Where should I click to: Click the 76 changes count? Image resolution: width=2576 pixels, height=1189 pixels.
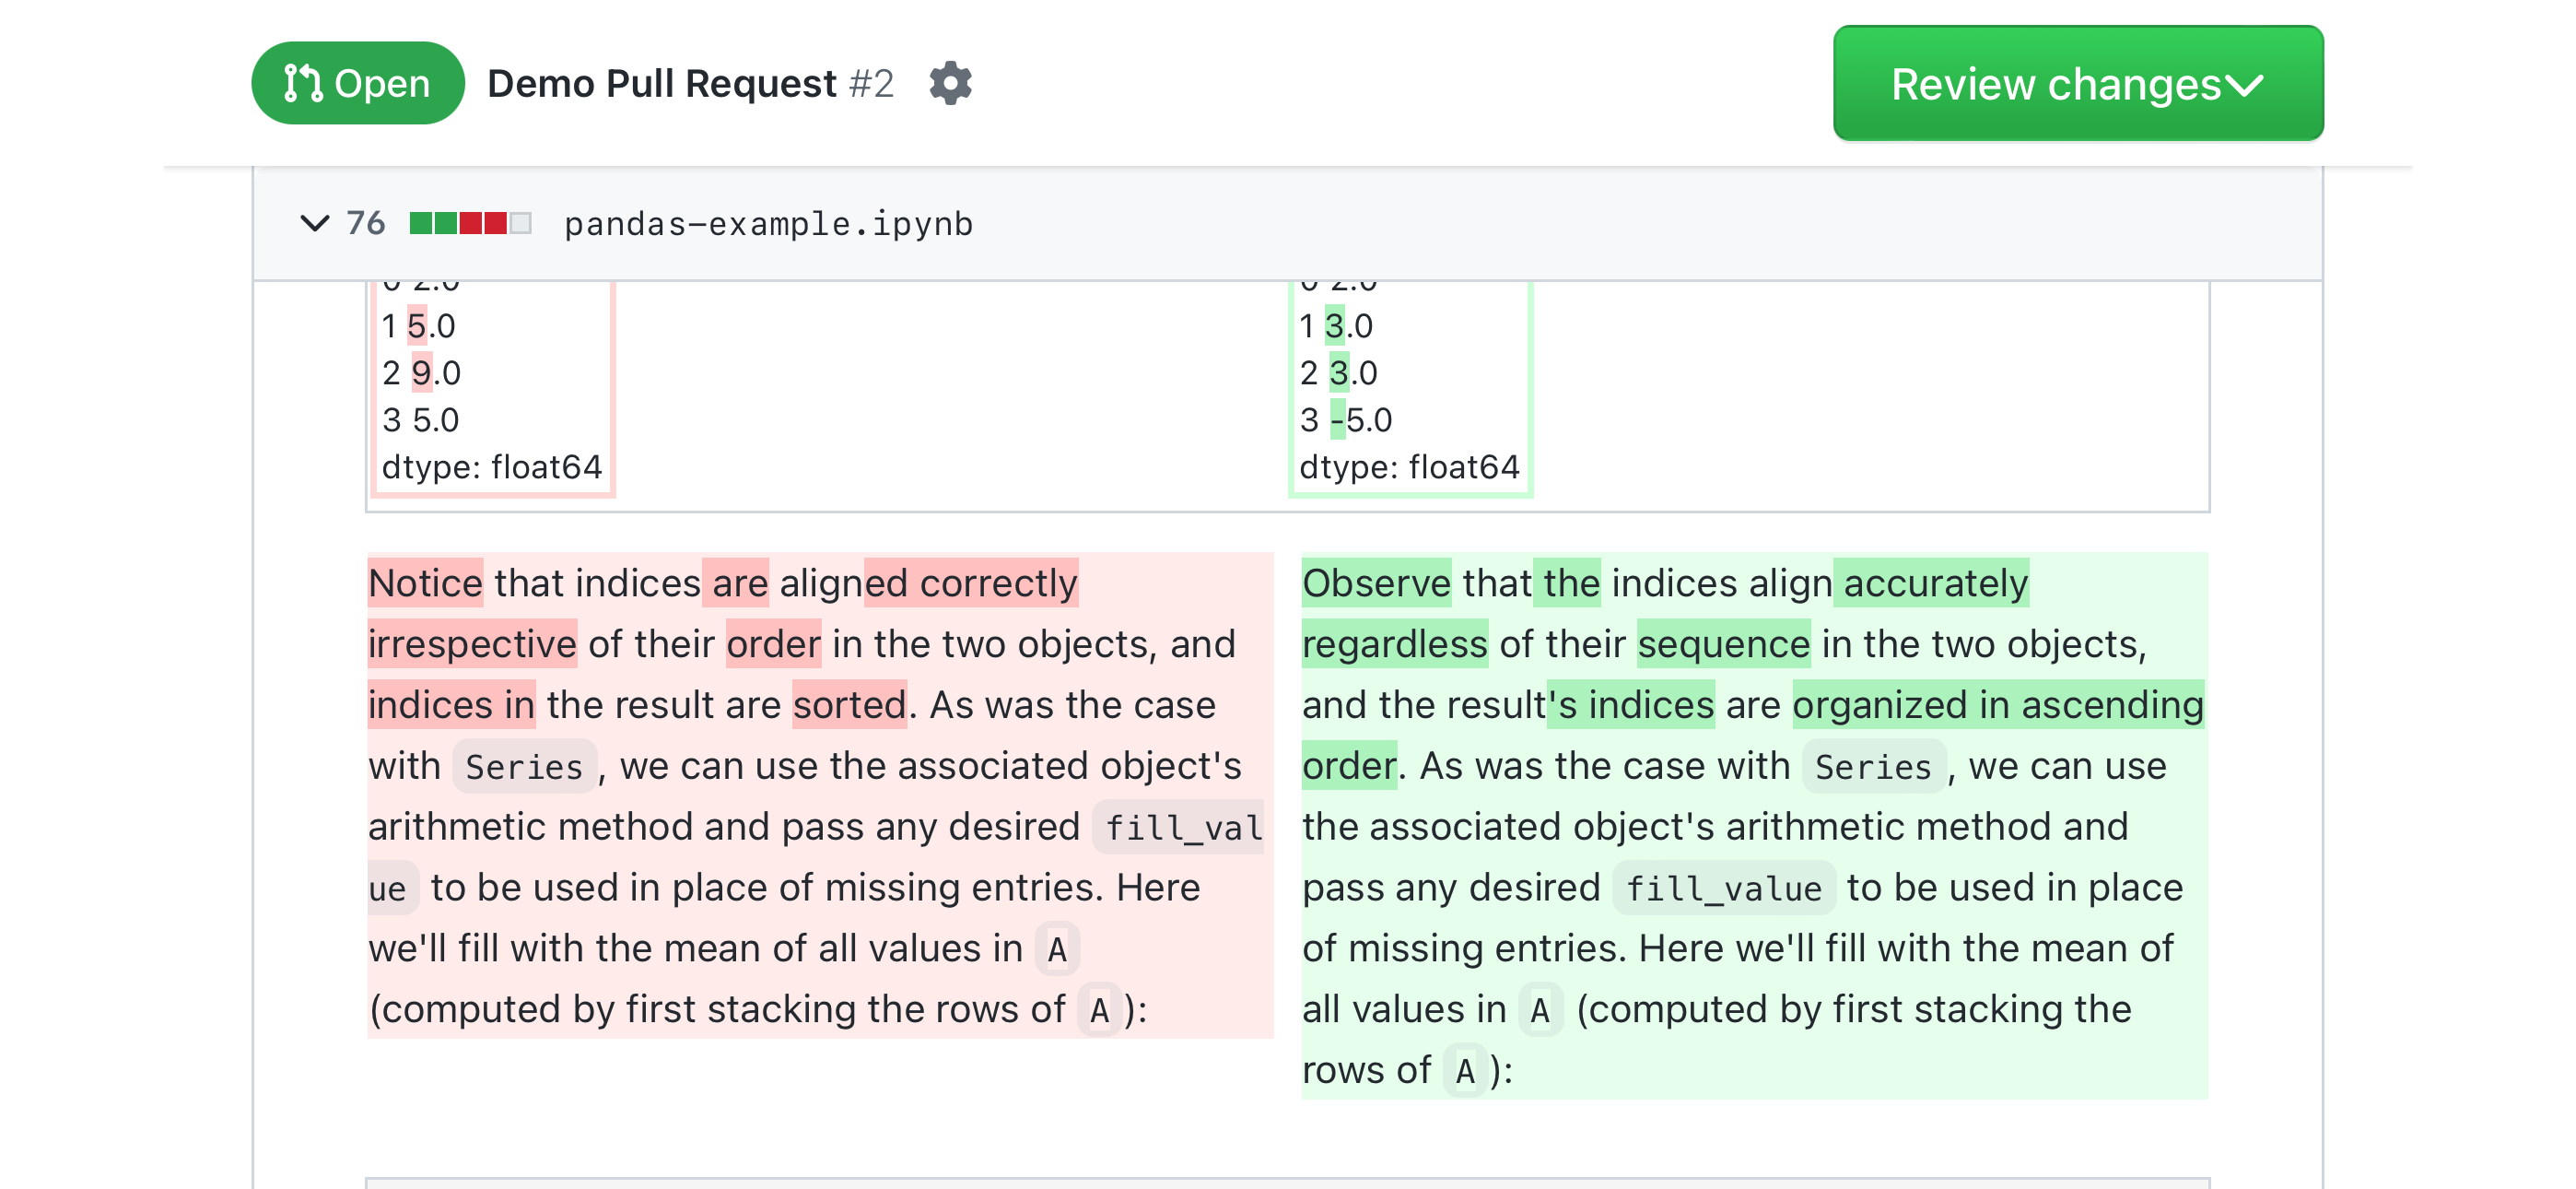(365, 223)
